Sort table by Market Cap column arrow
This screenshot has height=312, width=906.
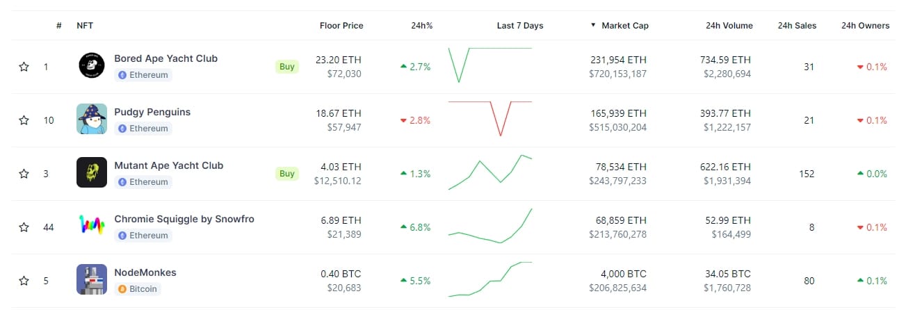click(593, 26)
